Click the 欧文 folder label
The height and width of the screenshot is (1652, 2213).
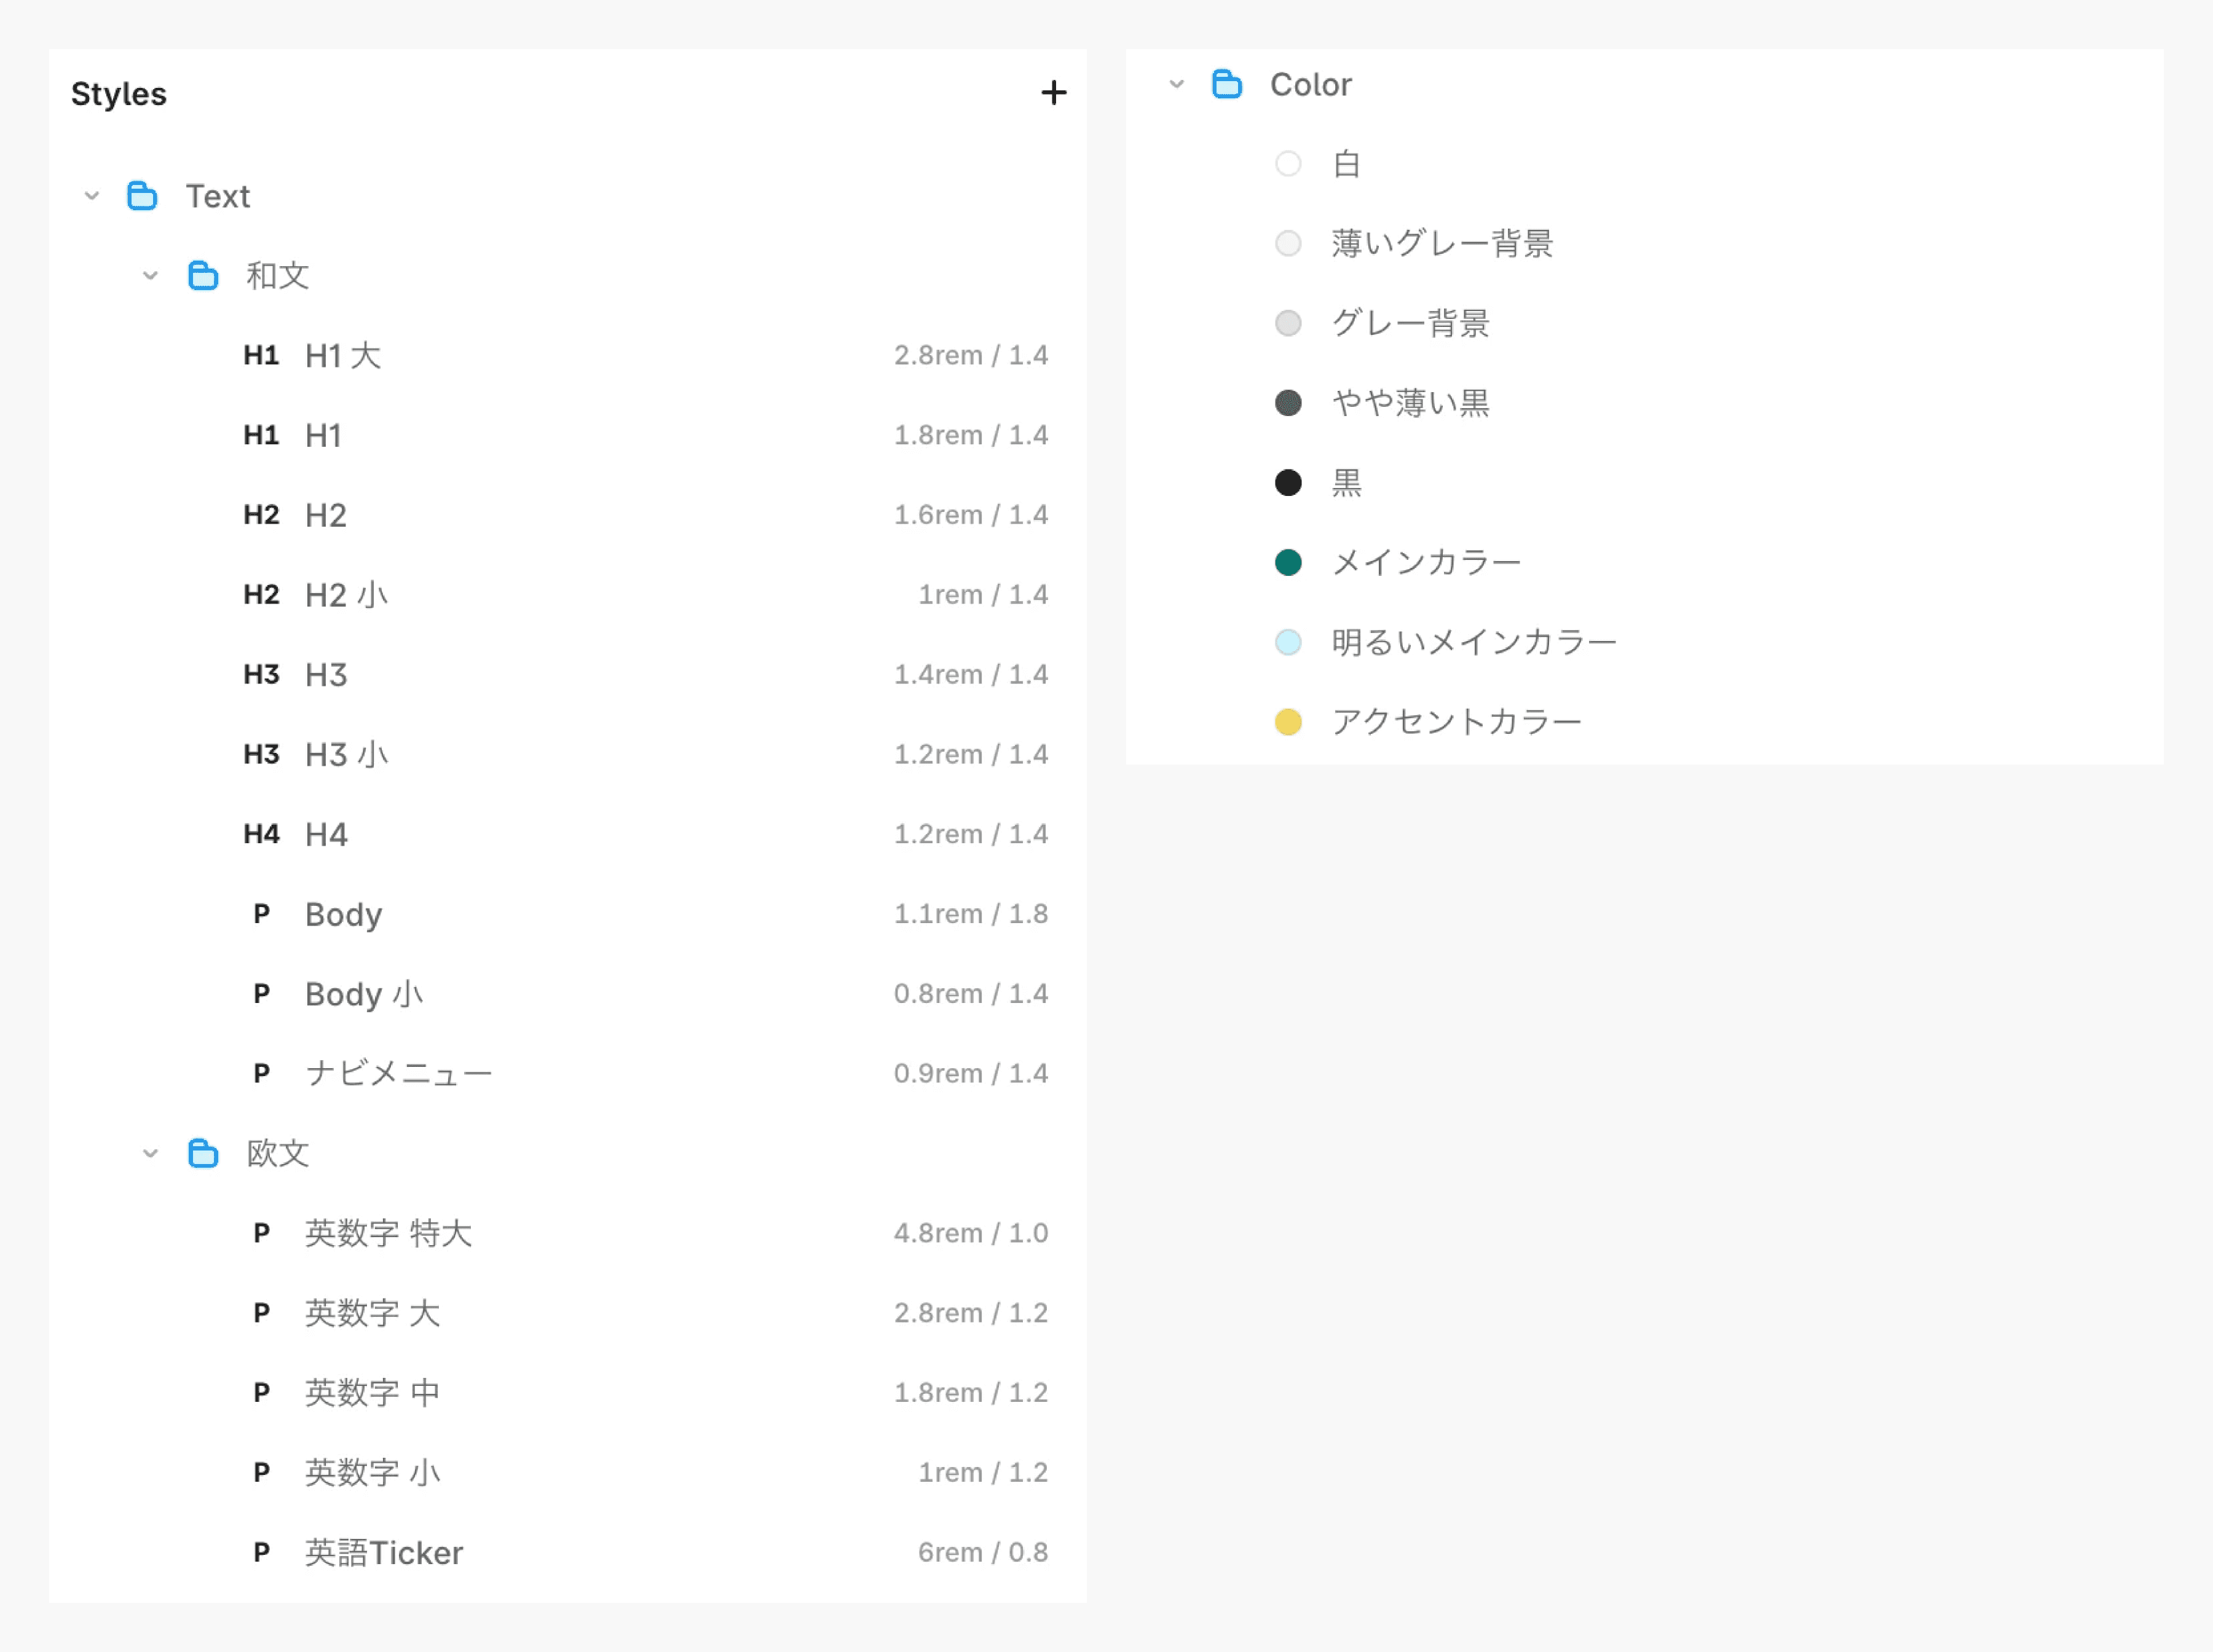[278, 1153]
